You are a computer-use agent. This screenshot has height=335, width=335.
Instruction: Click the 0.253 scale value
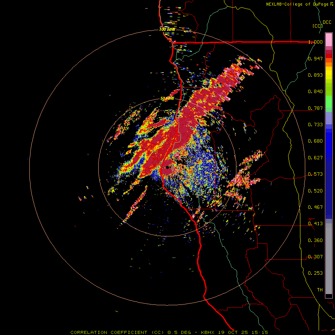coord(315,273)
